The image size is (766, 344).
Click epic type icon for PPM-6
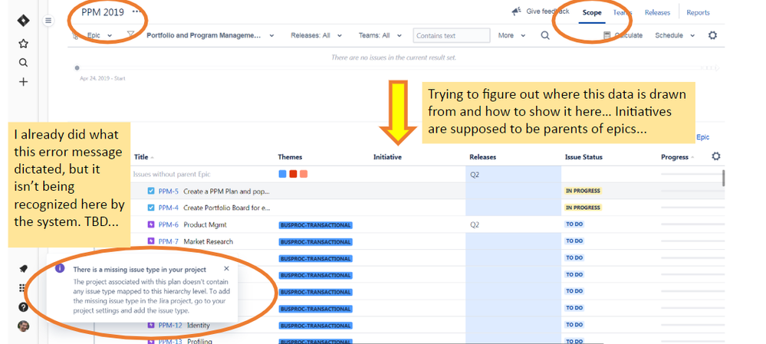(x=151, y=224)
